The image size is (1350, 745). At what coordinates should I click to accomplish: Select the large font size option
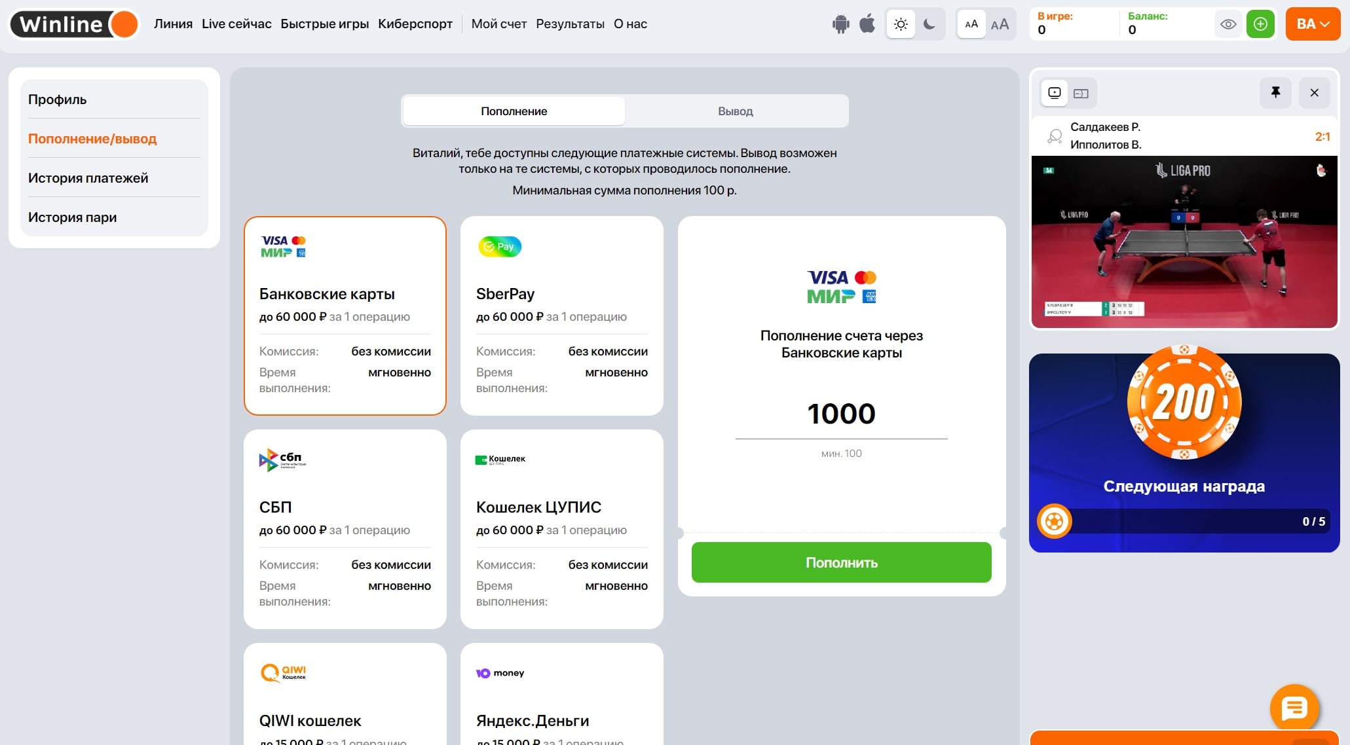coord(1000,24)
